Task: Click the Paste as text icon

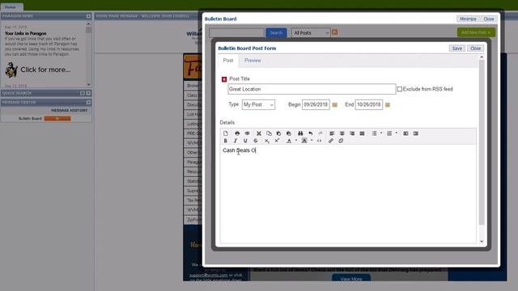Action: [289, 133]
